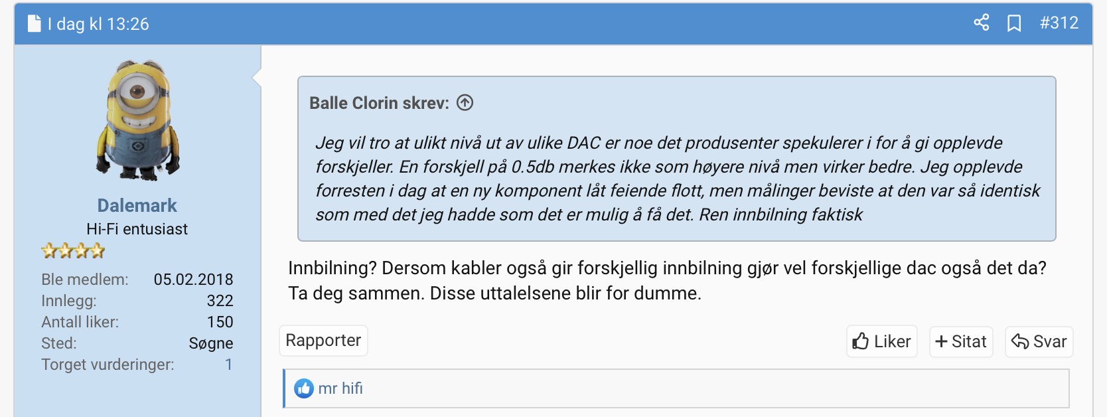Click the document icon in post header

[34, 24]
